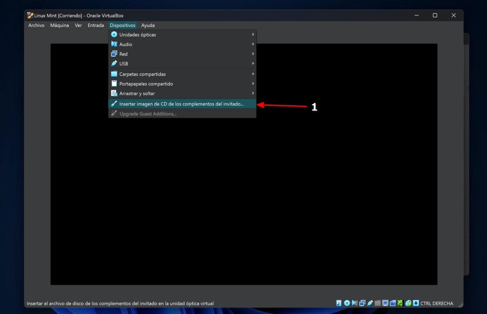Click the Insertar imagen de CD wrench icon
This screenshot has height=314, width=487.
pos(114,103)
